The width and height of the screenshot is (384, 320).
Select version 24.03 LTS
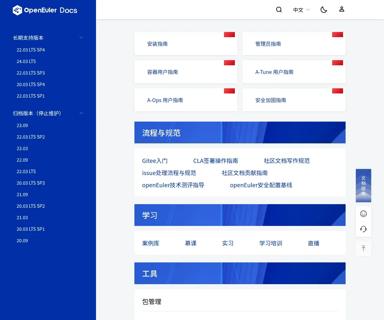pos(26,61)
